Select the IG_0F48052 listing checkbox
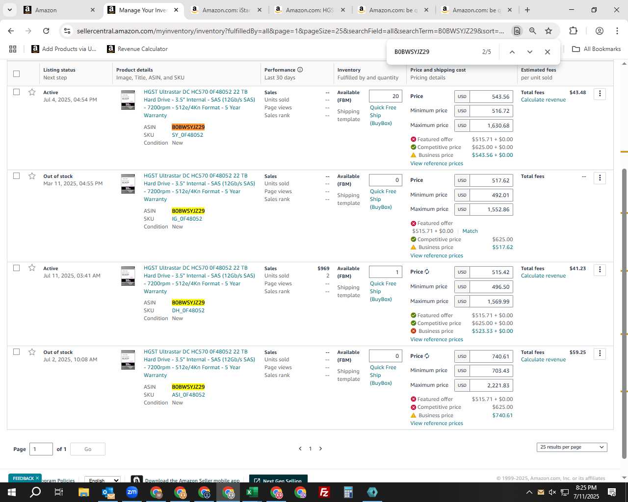Viewport: 628px width, 502px height. [16, 176]
